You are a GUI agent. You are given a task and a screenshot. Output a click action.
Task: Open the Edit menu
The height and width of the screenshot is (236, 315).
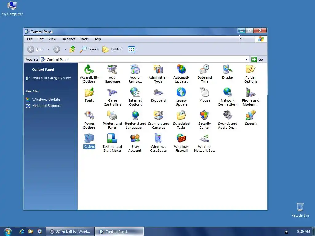tap(40, 39)
